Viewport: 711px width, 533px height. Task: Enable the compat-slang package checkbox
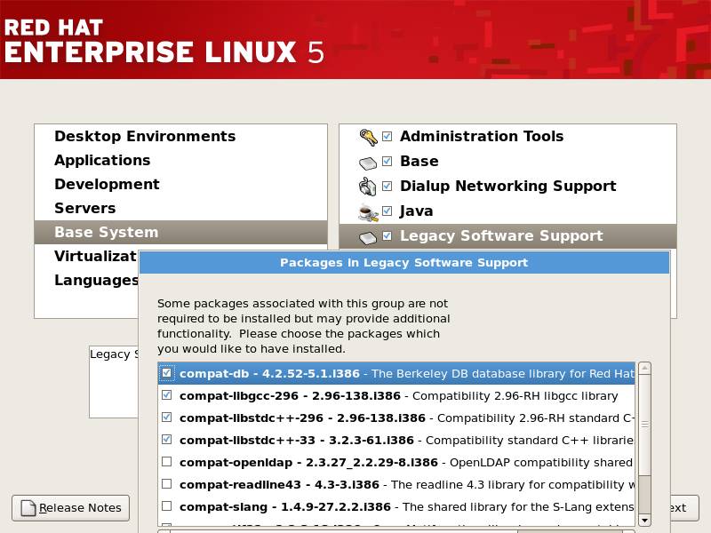(166, 505)
